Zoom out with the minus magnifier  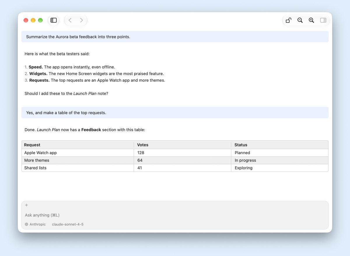tap(300, 20)
